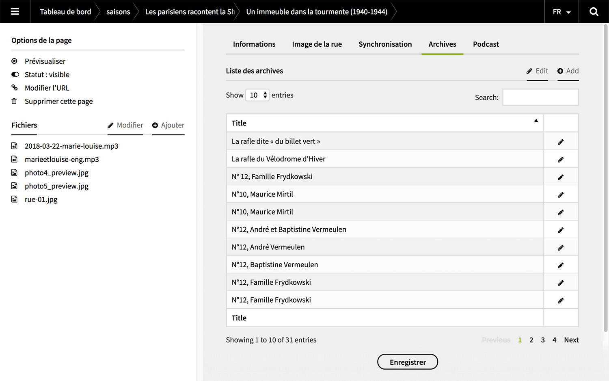This screenshot has height=381, width=609.
Task: Open file photo4_preview.jpg
Action: tap(56, 173)
